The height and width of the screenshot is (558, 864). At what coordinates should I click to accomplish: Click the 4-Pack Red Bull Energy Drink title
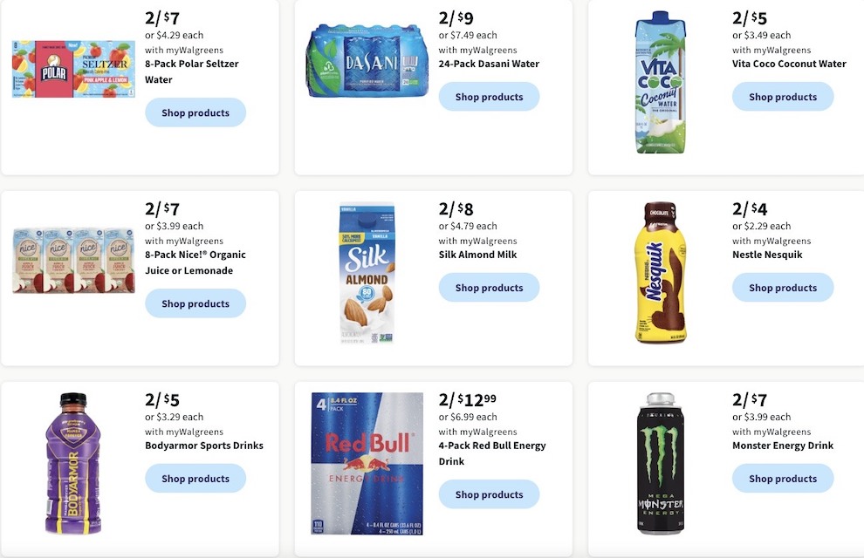(x=492, y=453)
